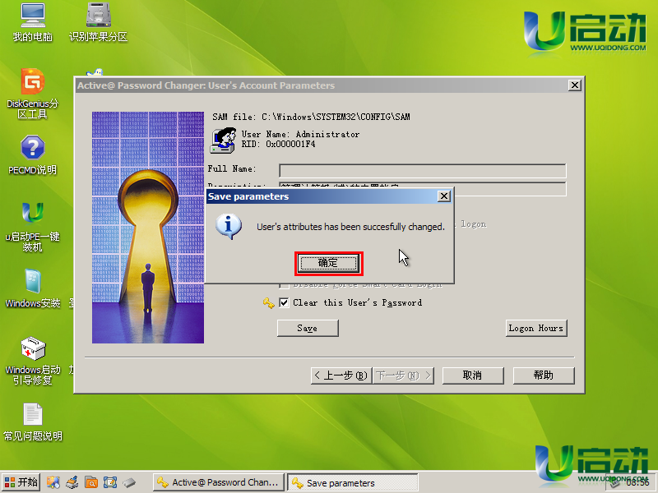This screenshot has width=658, height=493.
Task: Launch u启动PE一键装机 desktop shortcut
Action: (33, 227)
